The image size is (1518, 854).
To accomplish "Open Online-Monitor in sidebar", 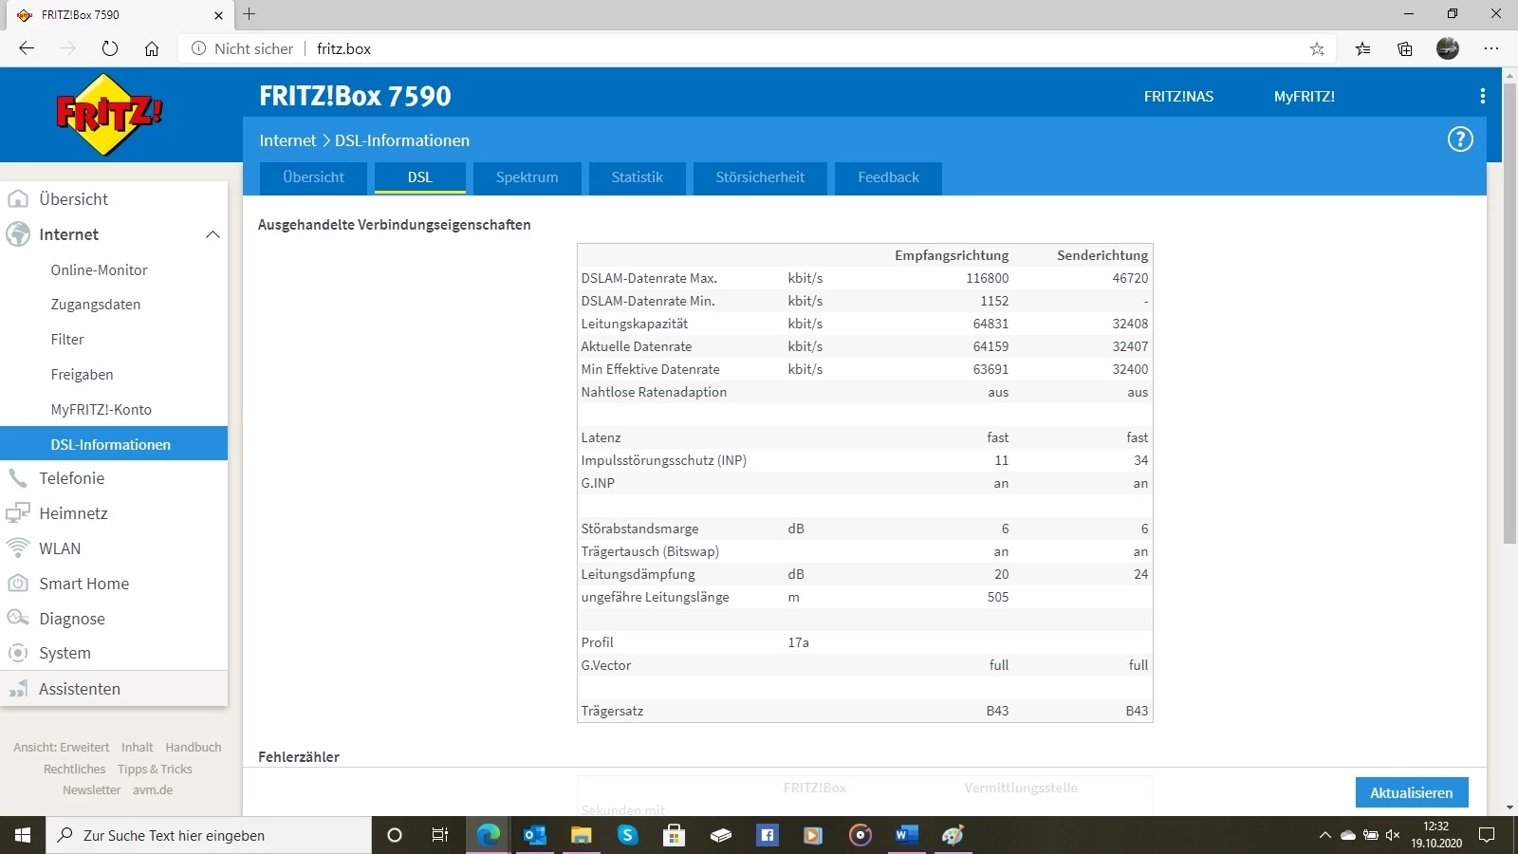I will click(x=99, y=270).
